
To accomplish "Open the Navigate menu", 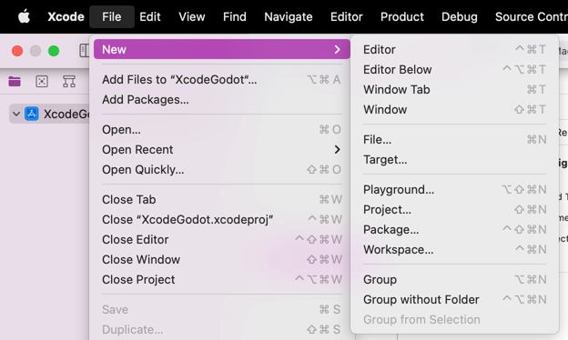I will 289,16.
